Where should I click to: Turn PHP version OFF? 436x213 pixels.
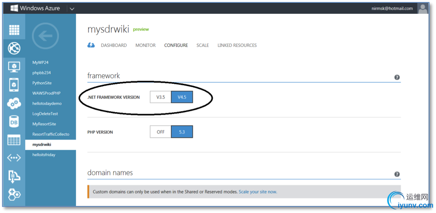click(161, 132)
